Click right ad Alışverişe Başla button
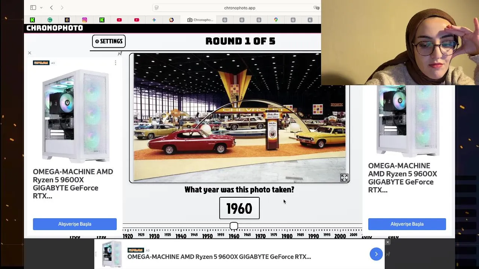The image size is (479, 269). [407, 224]
